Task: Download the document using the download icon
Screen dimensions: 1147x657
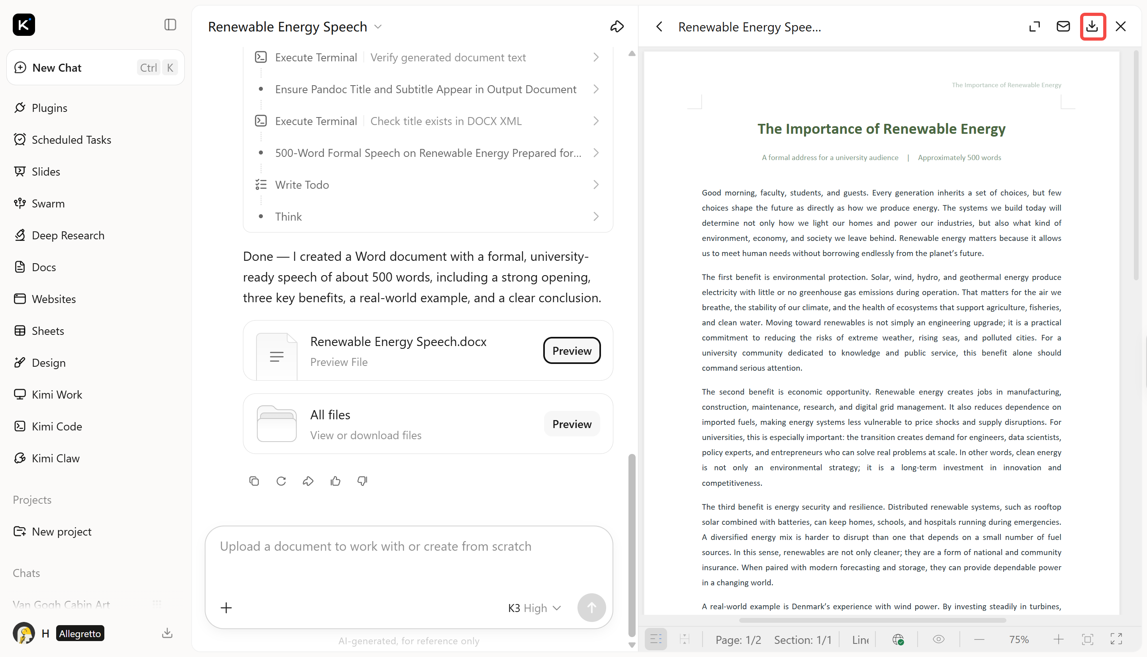Action: point(1092,27)
